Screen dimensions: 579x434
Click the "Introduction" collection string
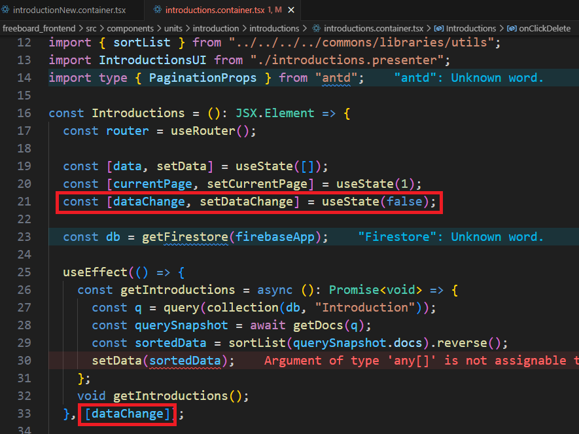(365, 308)
